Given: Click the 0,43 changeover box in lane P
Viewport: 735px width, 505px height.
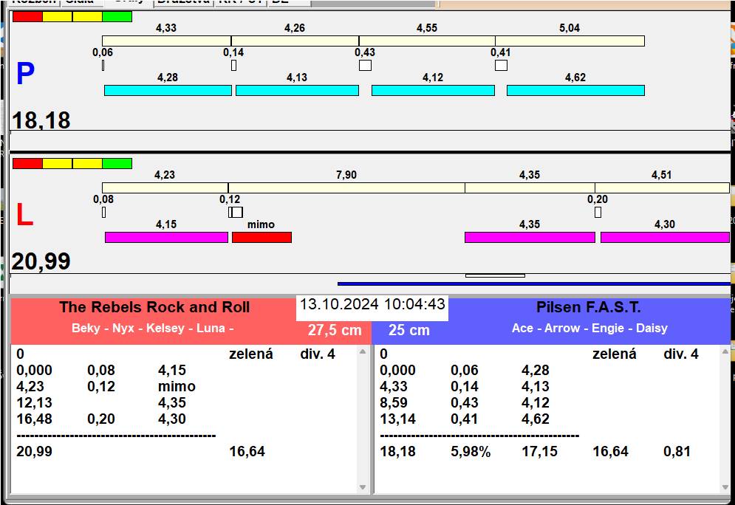Looking at the screenshot, I should coord(365,65).
